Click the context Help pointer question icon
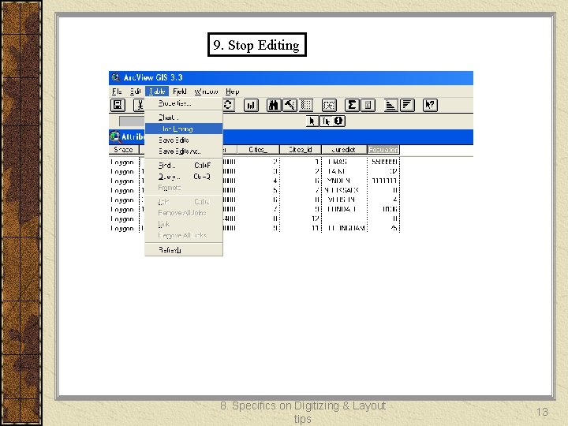This screenshot has height=426, width=568. pos(430,105)
